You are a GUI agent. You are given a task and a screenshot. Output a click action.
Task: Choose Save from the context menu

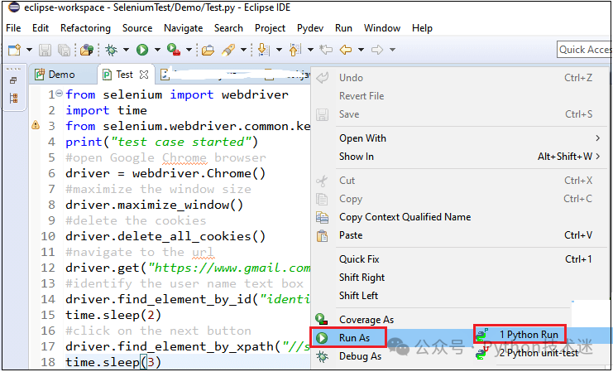click(460, 114)
